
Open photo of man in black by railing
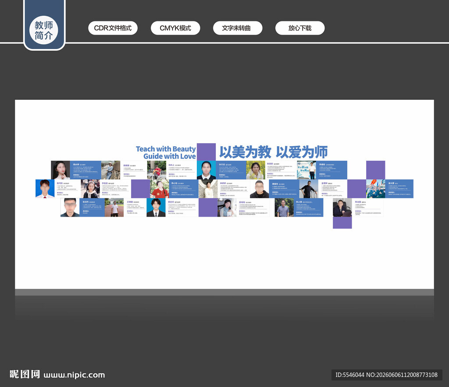pos(309,189)
